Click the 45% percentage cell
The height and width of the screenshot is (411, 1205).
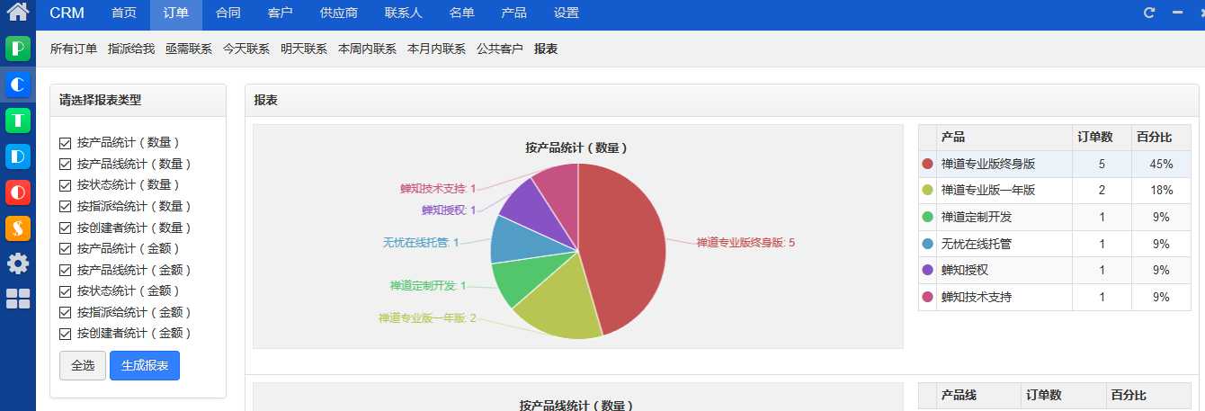coord(1161,164)
